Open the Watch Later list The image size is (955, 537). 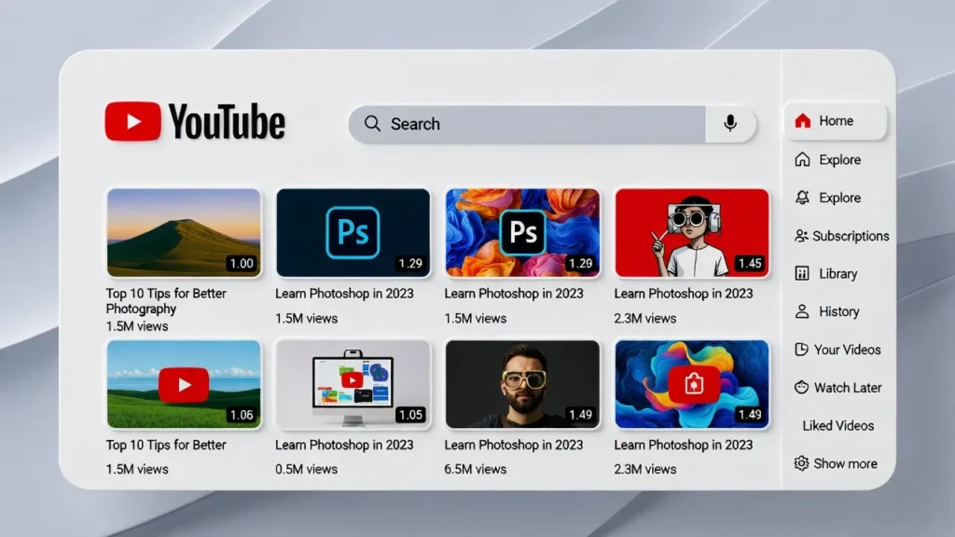(838, 387)
